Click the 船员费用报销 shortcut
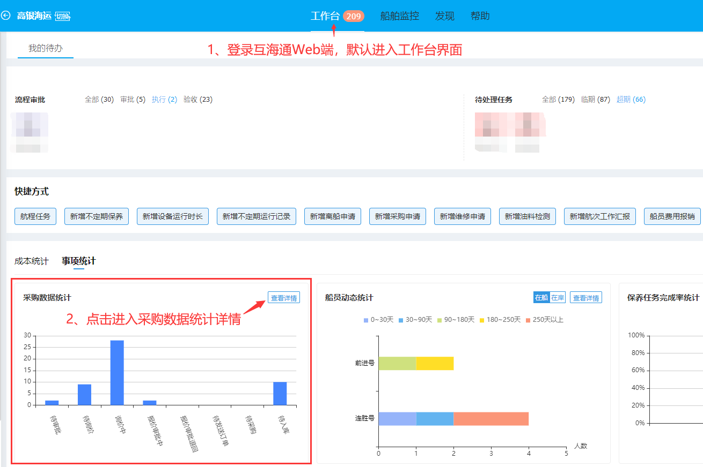This screenshot has width=703, height=467. tap(672, 216)
